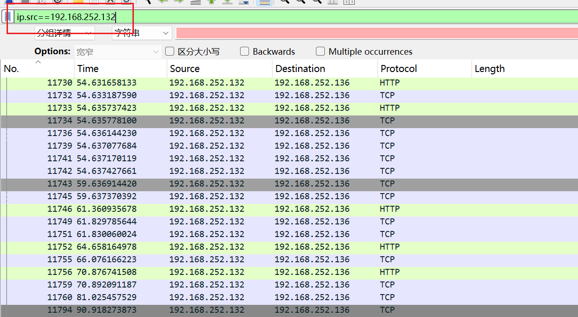Enable the 区分大小写 case sensitive checkbox

point(170,51)
